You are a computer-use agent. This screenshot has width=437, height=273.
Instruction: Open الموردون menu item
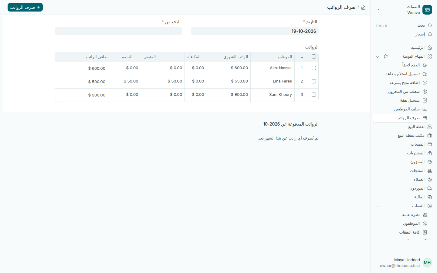coord(404,188)
